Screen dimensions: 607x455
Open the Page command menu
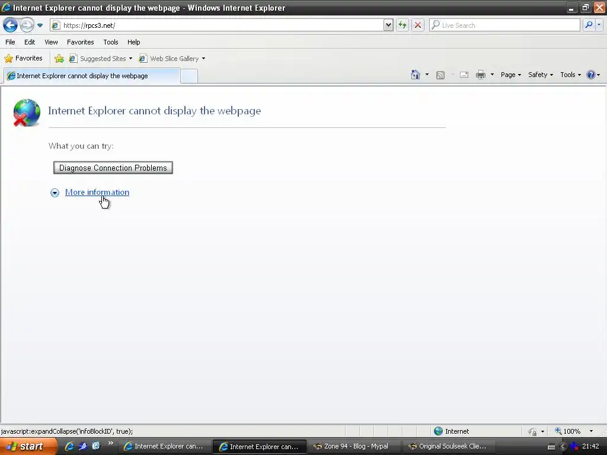510,75
